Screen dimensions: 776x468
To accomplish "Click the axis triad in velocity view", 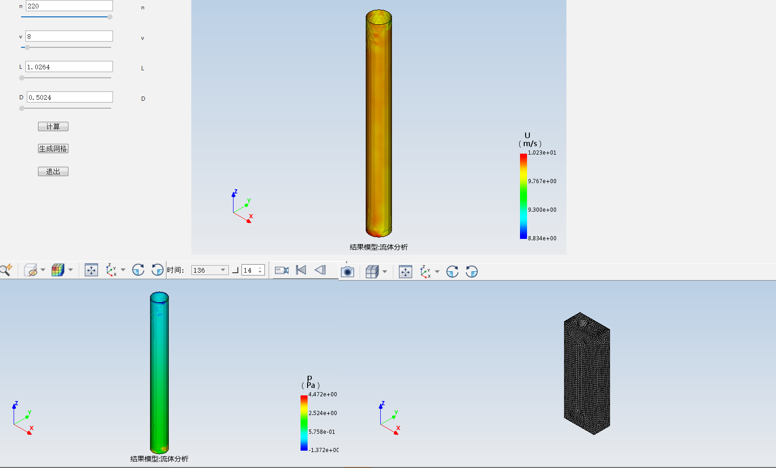I will coord(242,206).
